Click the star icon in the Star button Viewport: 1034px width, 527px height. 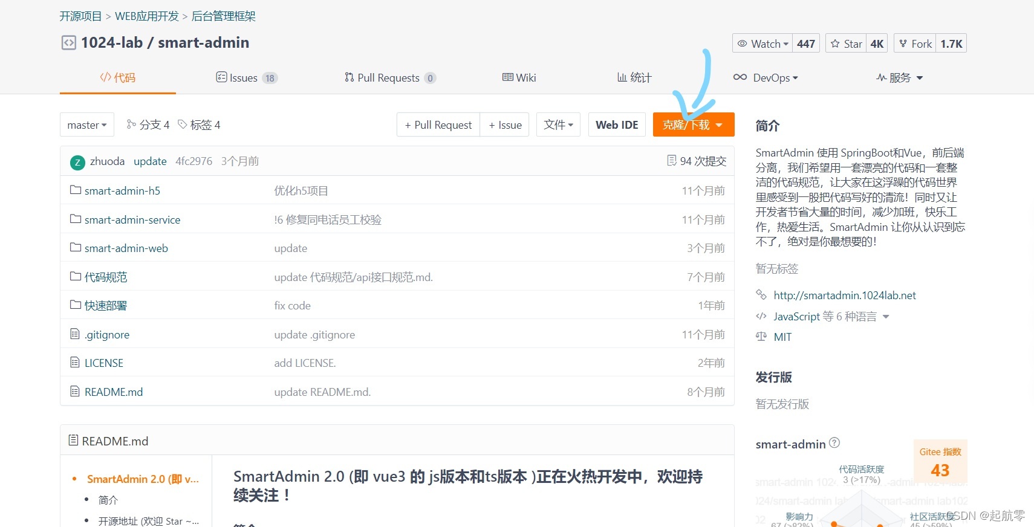pyautogui.click(x=835, y=44)
